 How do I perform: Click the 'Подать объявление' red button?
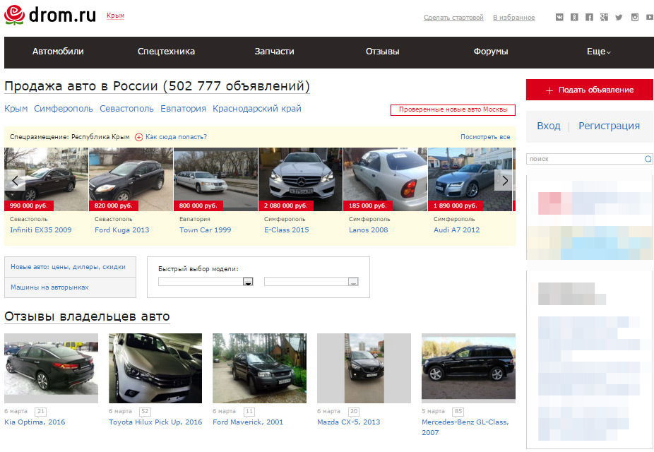coord(589,90)
